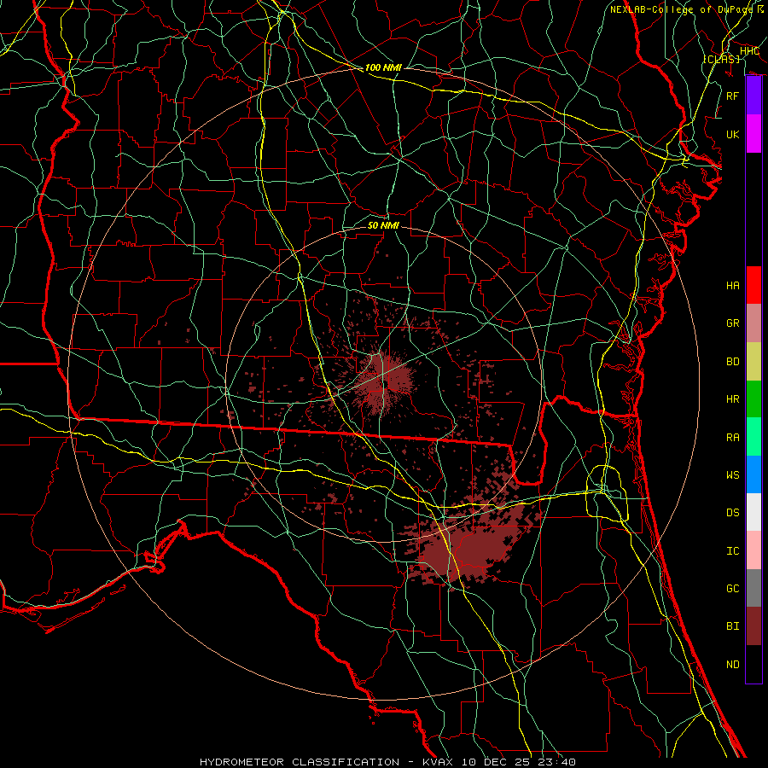Click the radar site center of radial echoes

coord(386,385)
